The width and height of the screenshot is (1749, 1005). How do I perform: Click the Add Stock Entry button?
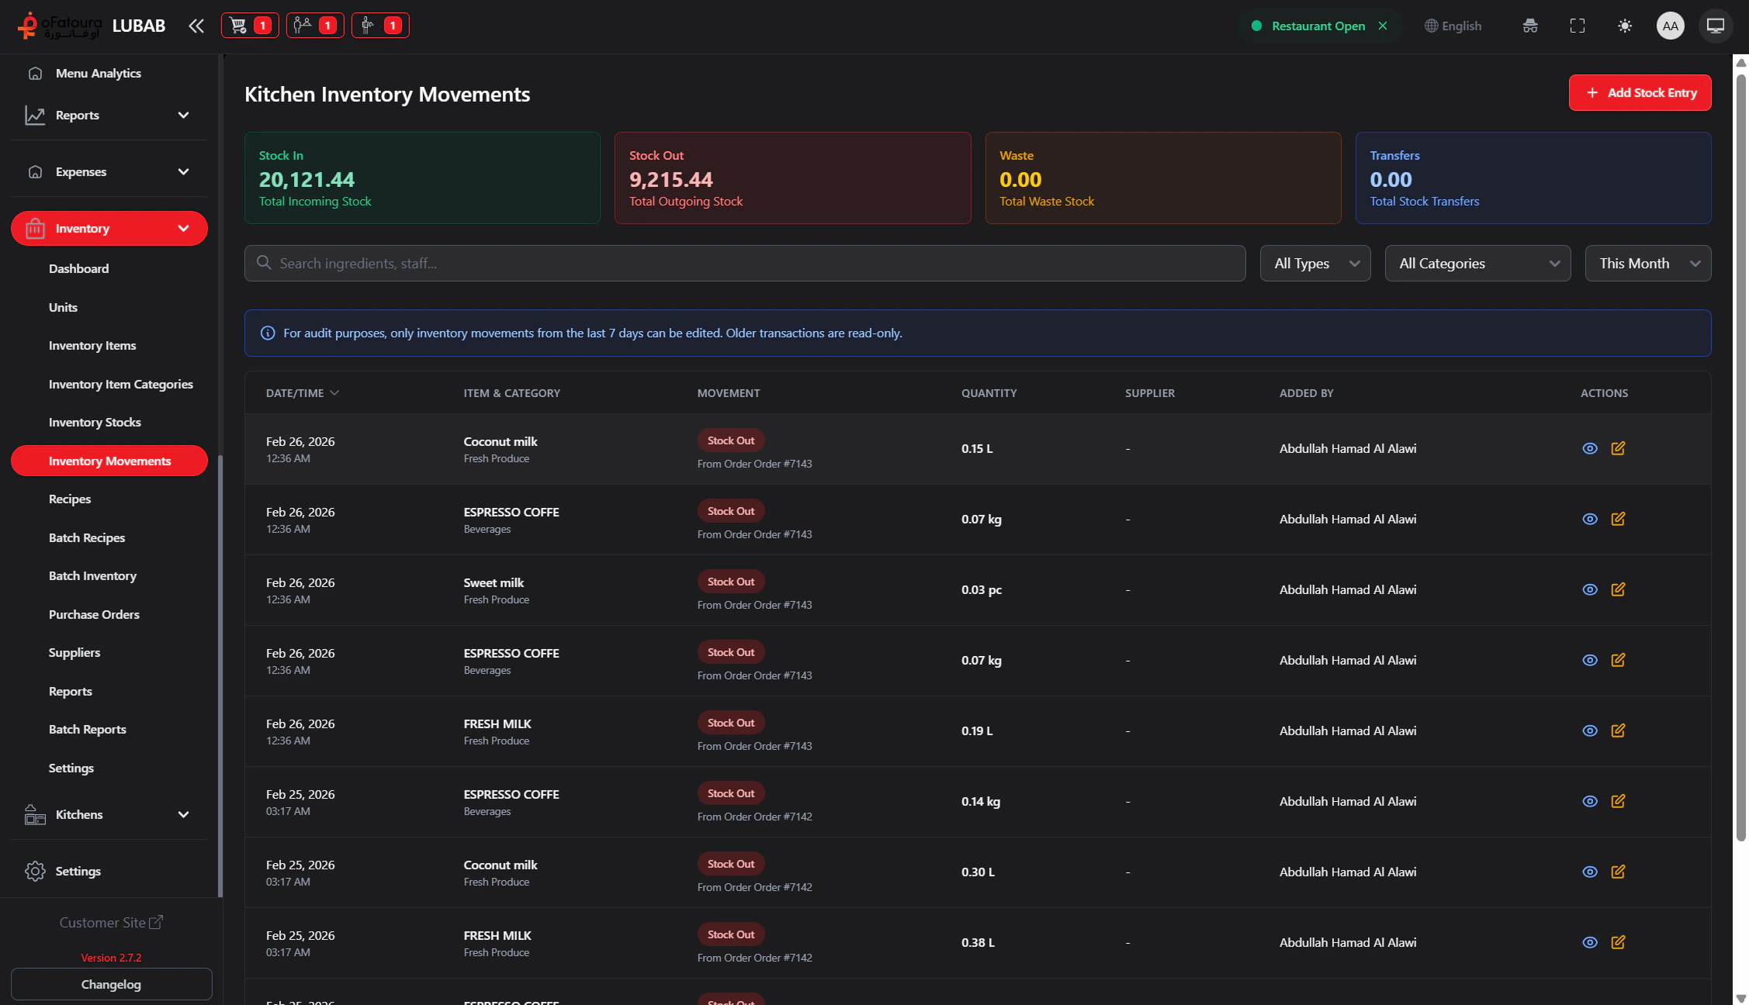coord(1640,92)
